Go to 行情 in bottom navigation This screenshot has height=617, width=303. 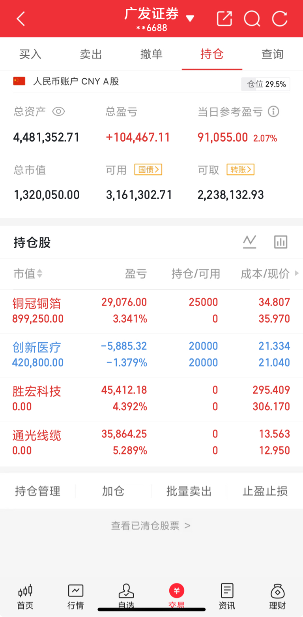pyautogui.click(x=76, y=597)
